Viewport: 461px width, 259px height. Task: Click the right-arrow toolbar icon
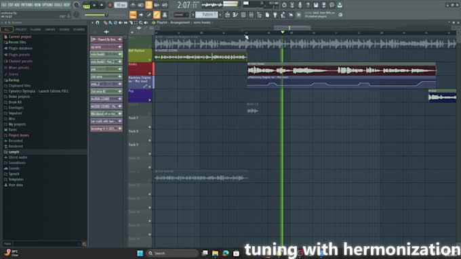point(141,15)
